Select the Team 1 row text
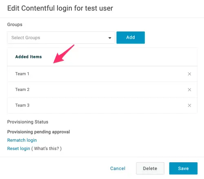204x179 pixels. [x=22, y=74]
